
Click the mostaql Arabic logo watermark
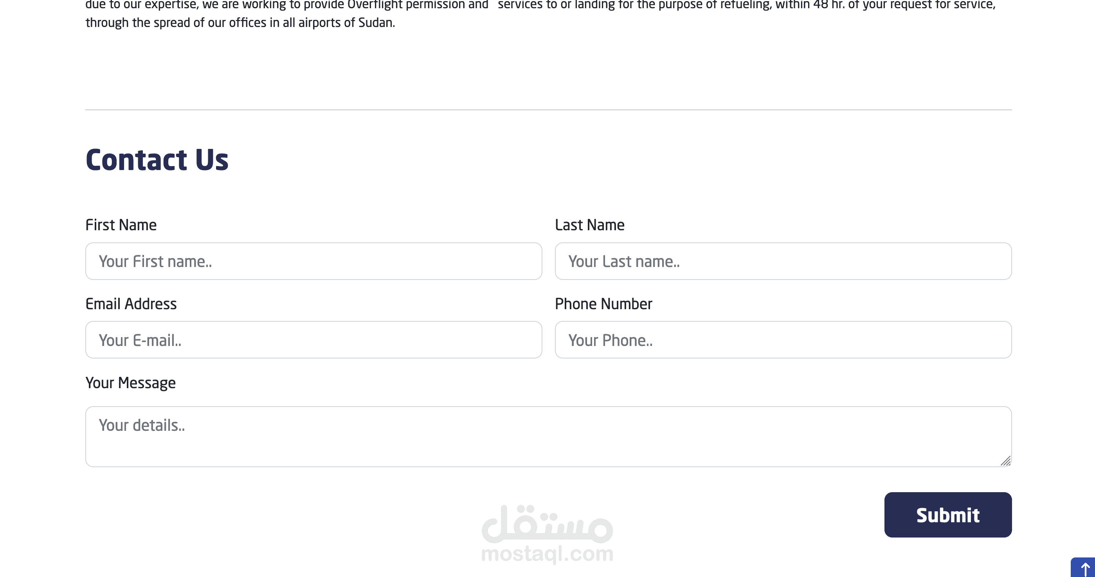tap(547, 524)
